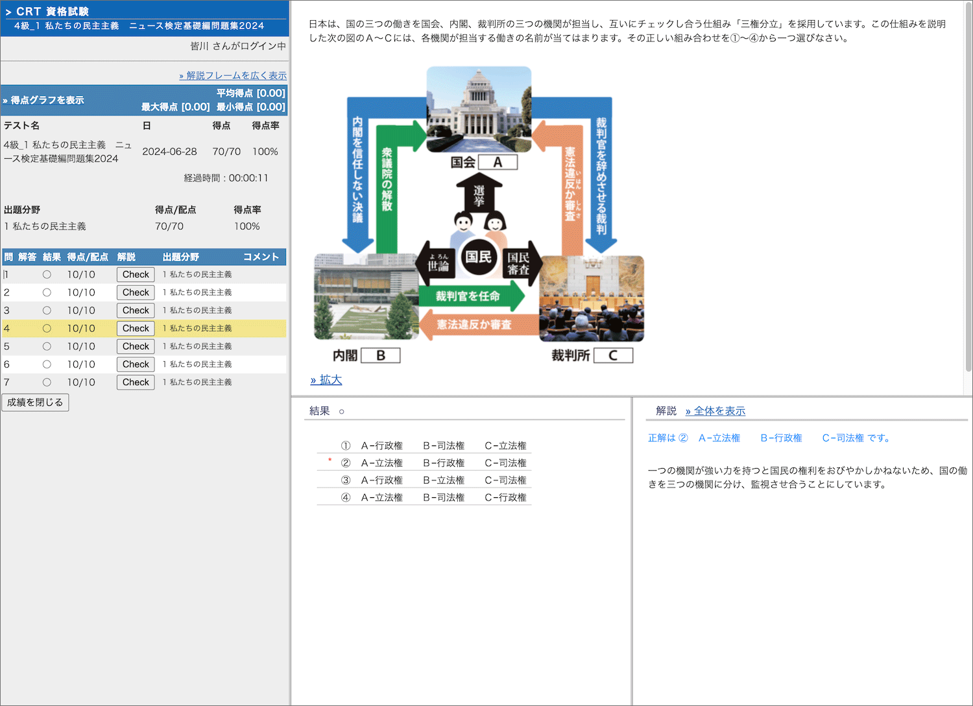Viewport: 973px width, 706px height.
Task: Click Check button for question 6
Action: tap(136, 364)
